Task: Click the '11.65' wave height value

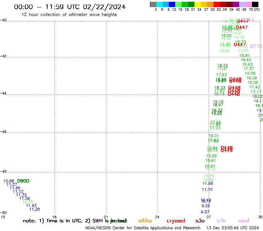Action: pos(15,188)
